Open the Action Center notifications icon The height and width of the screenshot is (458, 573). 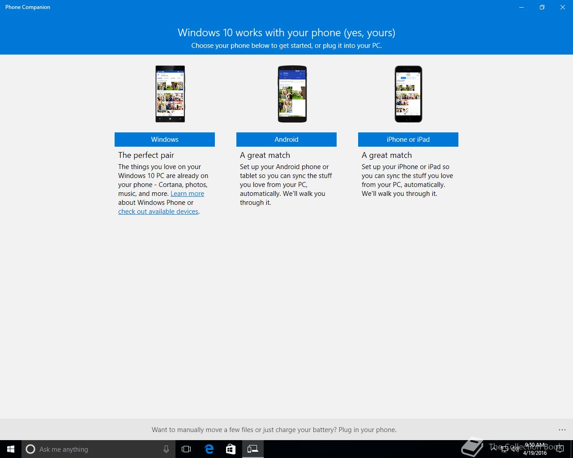click(x=560, y=449)
